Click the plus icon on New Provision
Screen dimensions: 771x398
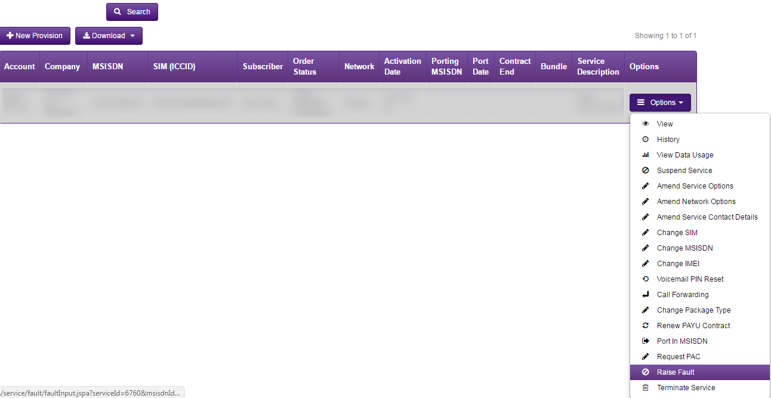10,36
